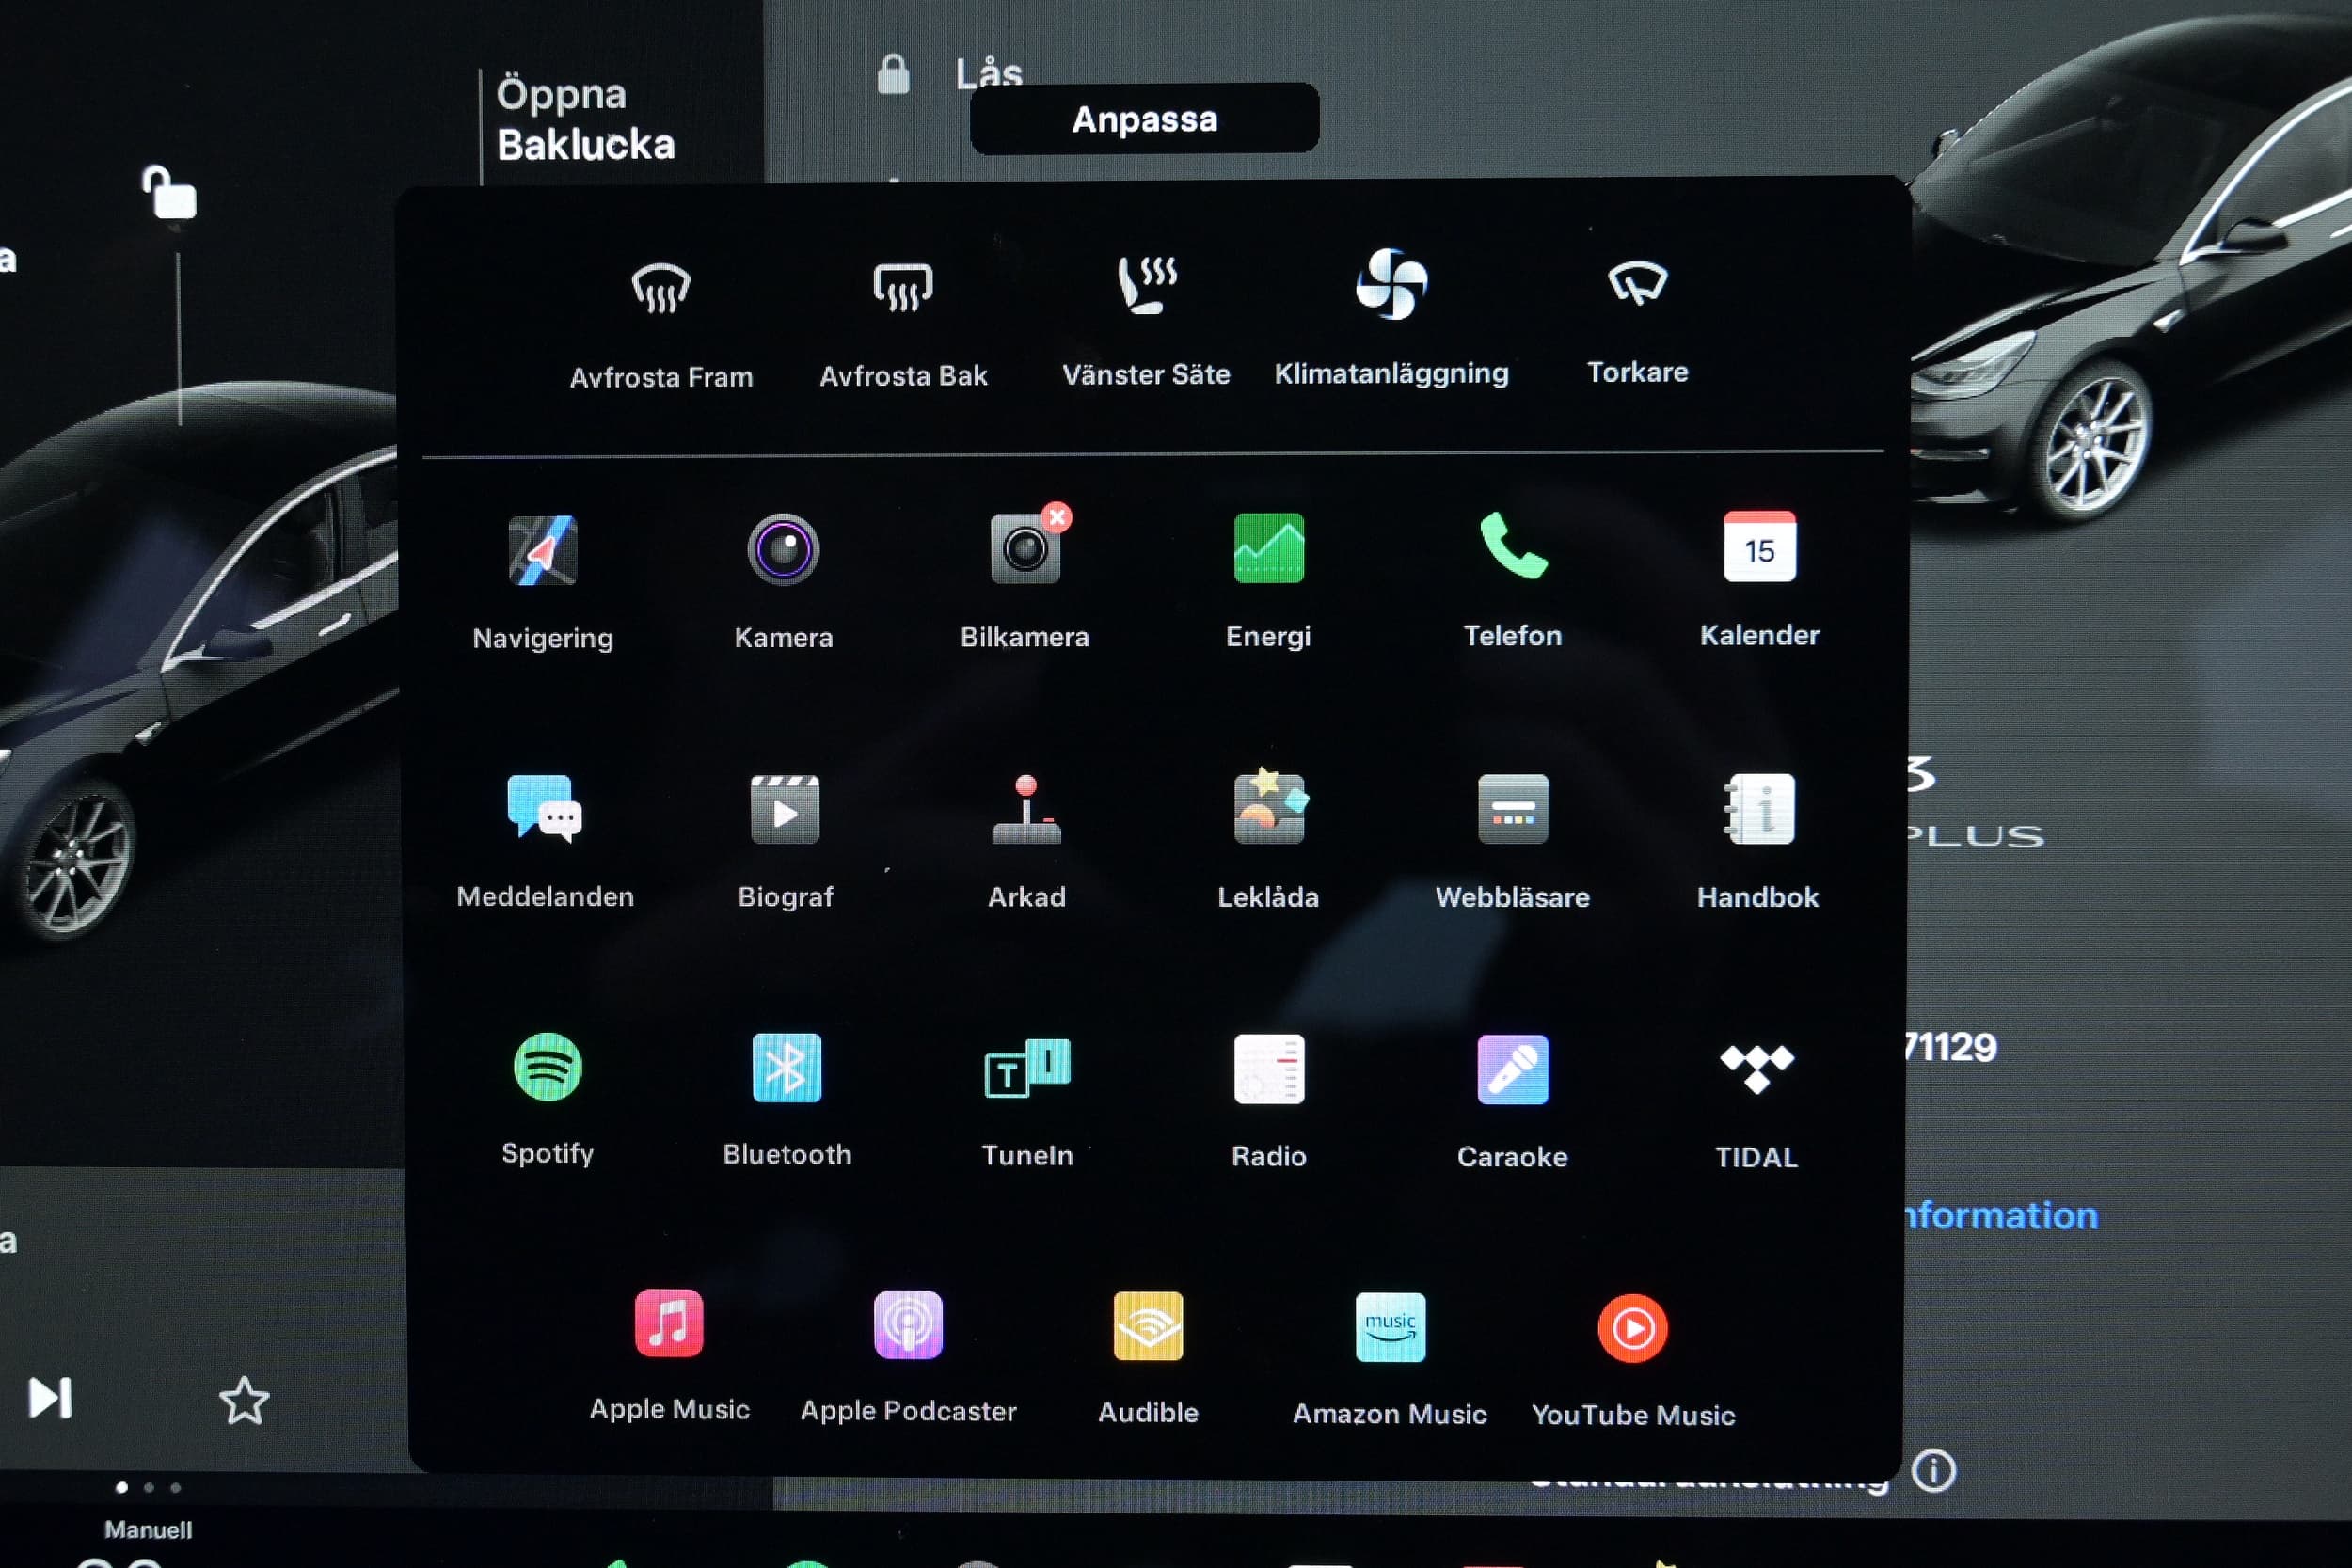
Task: Open the Webbläsare browser app
Action: point(1512,809)
